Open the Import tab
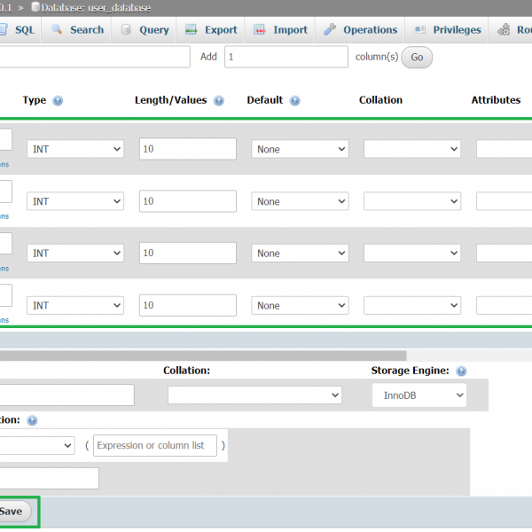The width and height of the screenshot is (532, 532). click(x=280, y=29)
